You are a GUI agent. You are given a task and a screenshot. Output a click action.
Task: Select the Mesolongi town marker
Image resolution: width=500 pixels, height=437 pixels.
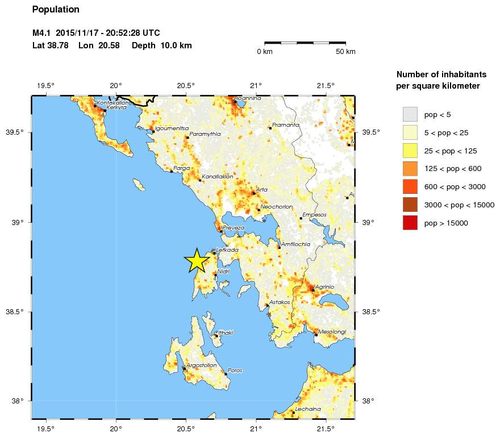click(x=316, y=335)
